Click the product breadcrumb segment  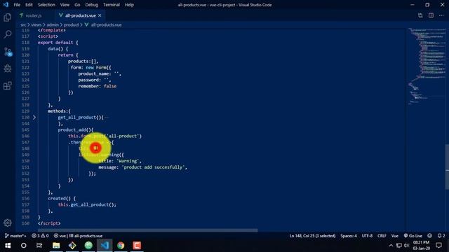pyautogui.click(x=71, y=25)
